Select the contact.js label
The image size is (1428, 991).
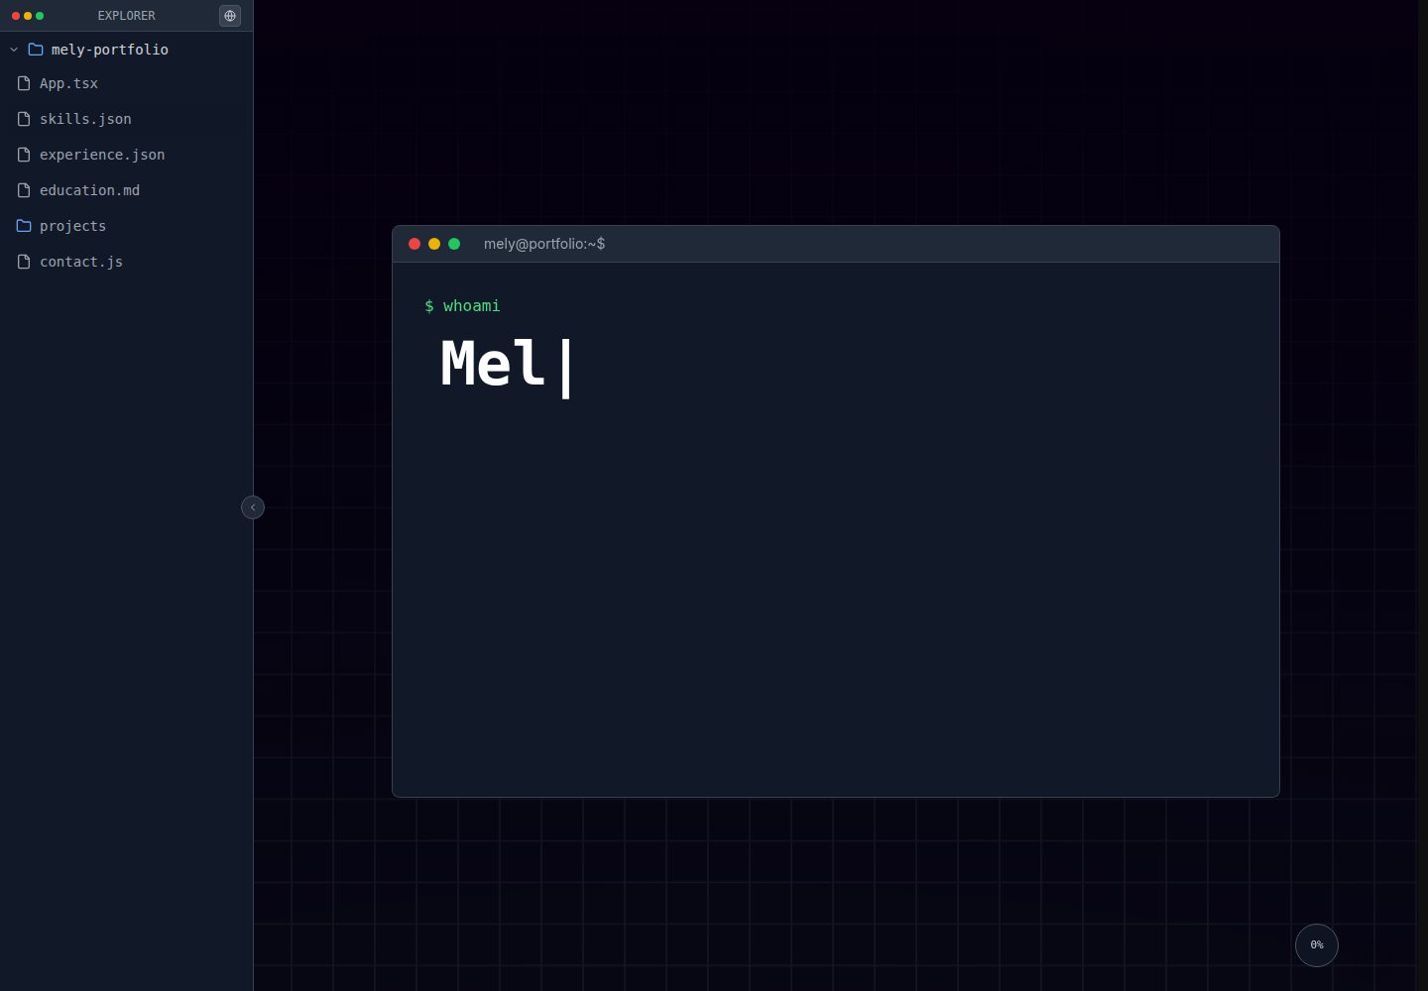(81, 262)
